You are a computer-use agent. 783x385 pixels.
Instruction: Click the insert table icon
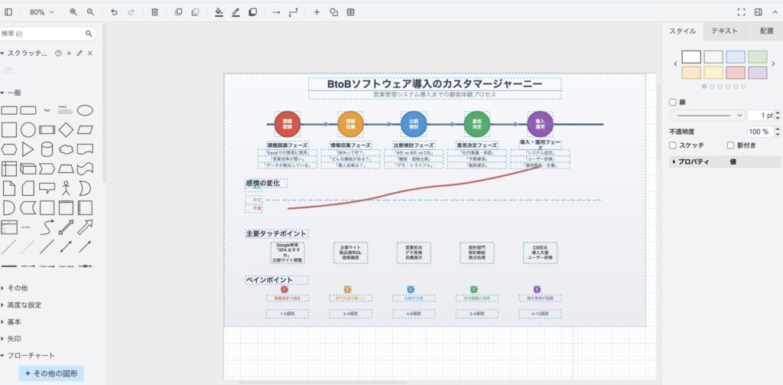point(350,12)
